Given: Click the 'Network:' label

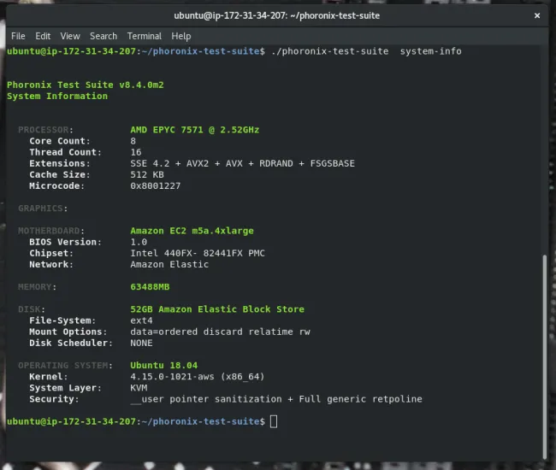Looking at the screenshot, I should pos(51,265).
